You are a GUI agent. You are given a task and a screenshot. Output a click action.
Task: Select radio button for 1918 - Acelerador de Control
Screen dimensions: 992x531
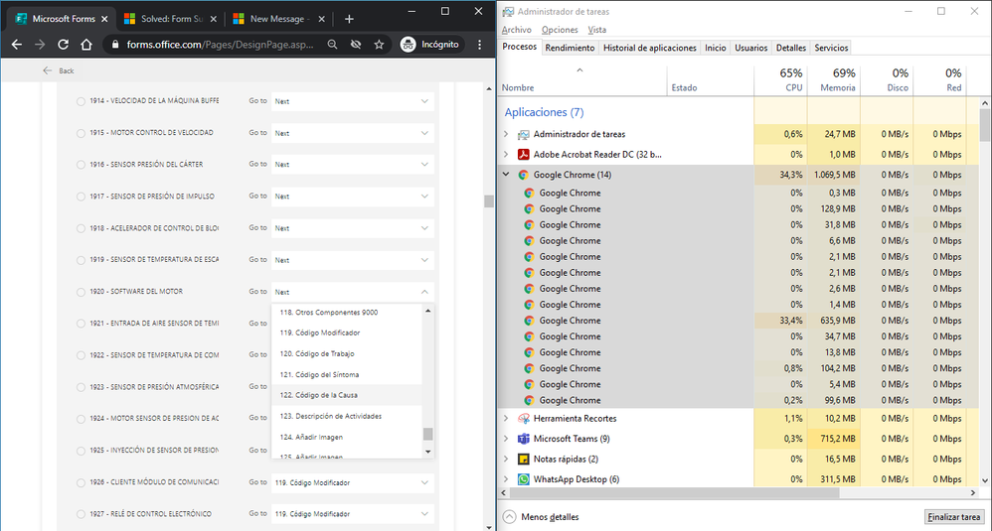[81, 228]
